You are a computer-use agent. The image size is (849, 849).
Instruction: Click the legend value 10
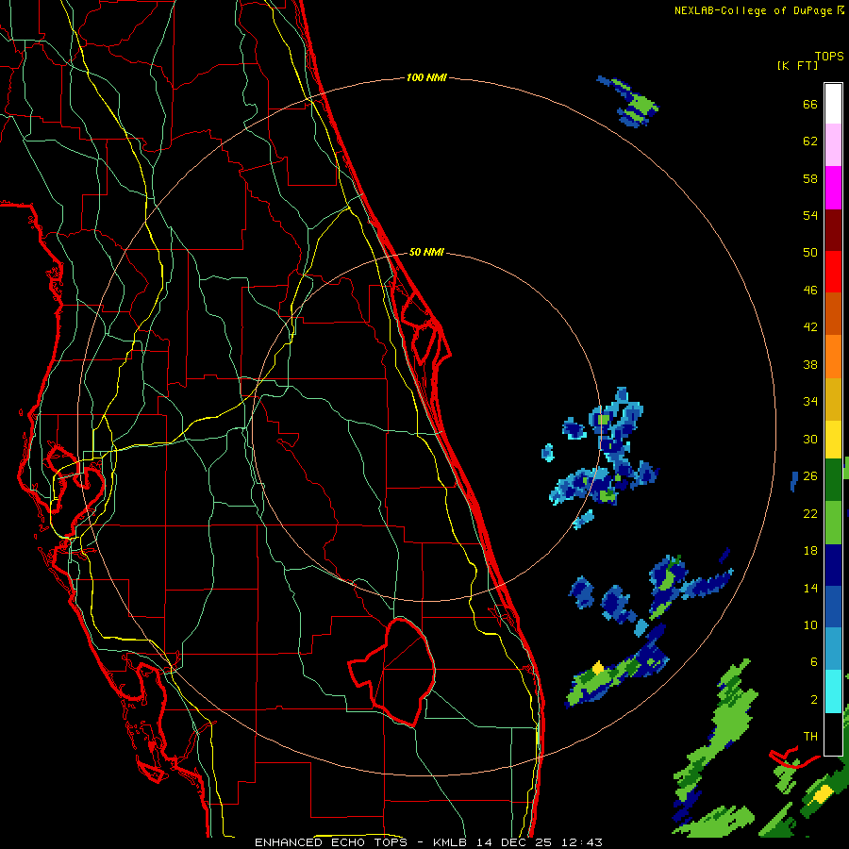(810, 624)
